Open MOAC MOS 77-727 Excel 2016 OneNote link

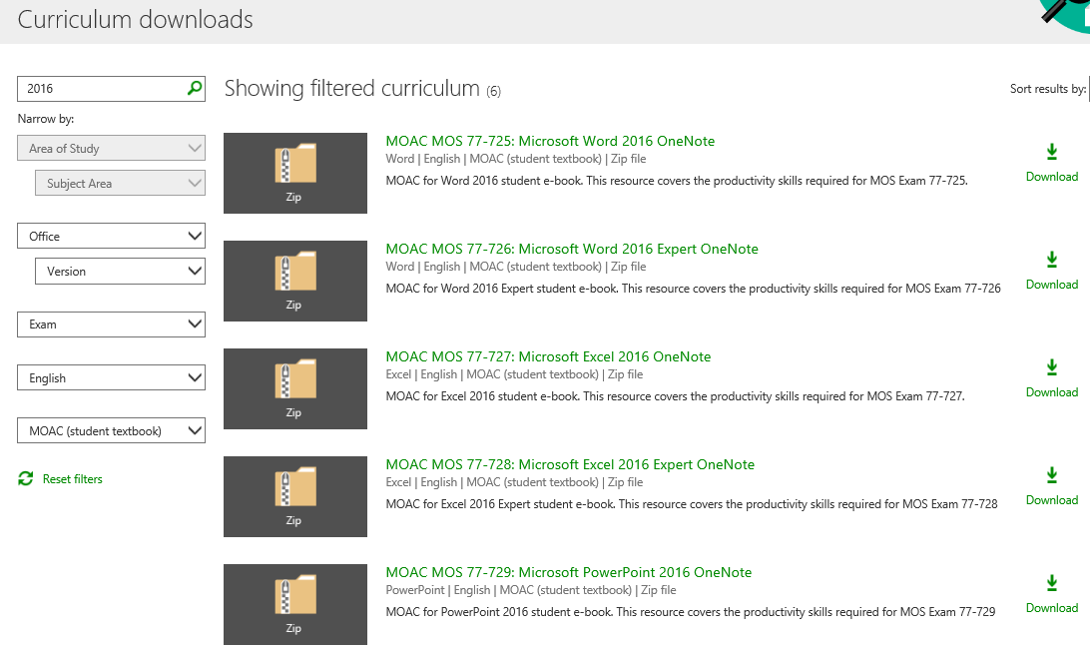coord(548,356)
